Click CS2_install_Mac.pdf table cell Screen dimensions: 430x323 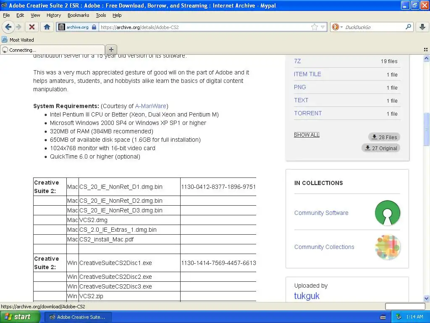coord(129,239)
